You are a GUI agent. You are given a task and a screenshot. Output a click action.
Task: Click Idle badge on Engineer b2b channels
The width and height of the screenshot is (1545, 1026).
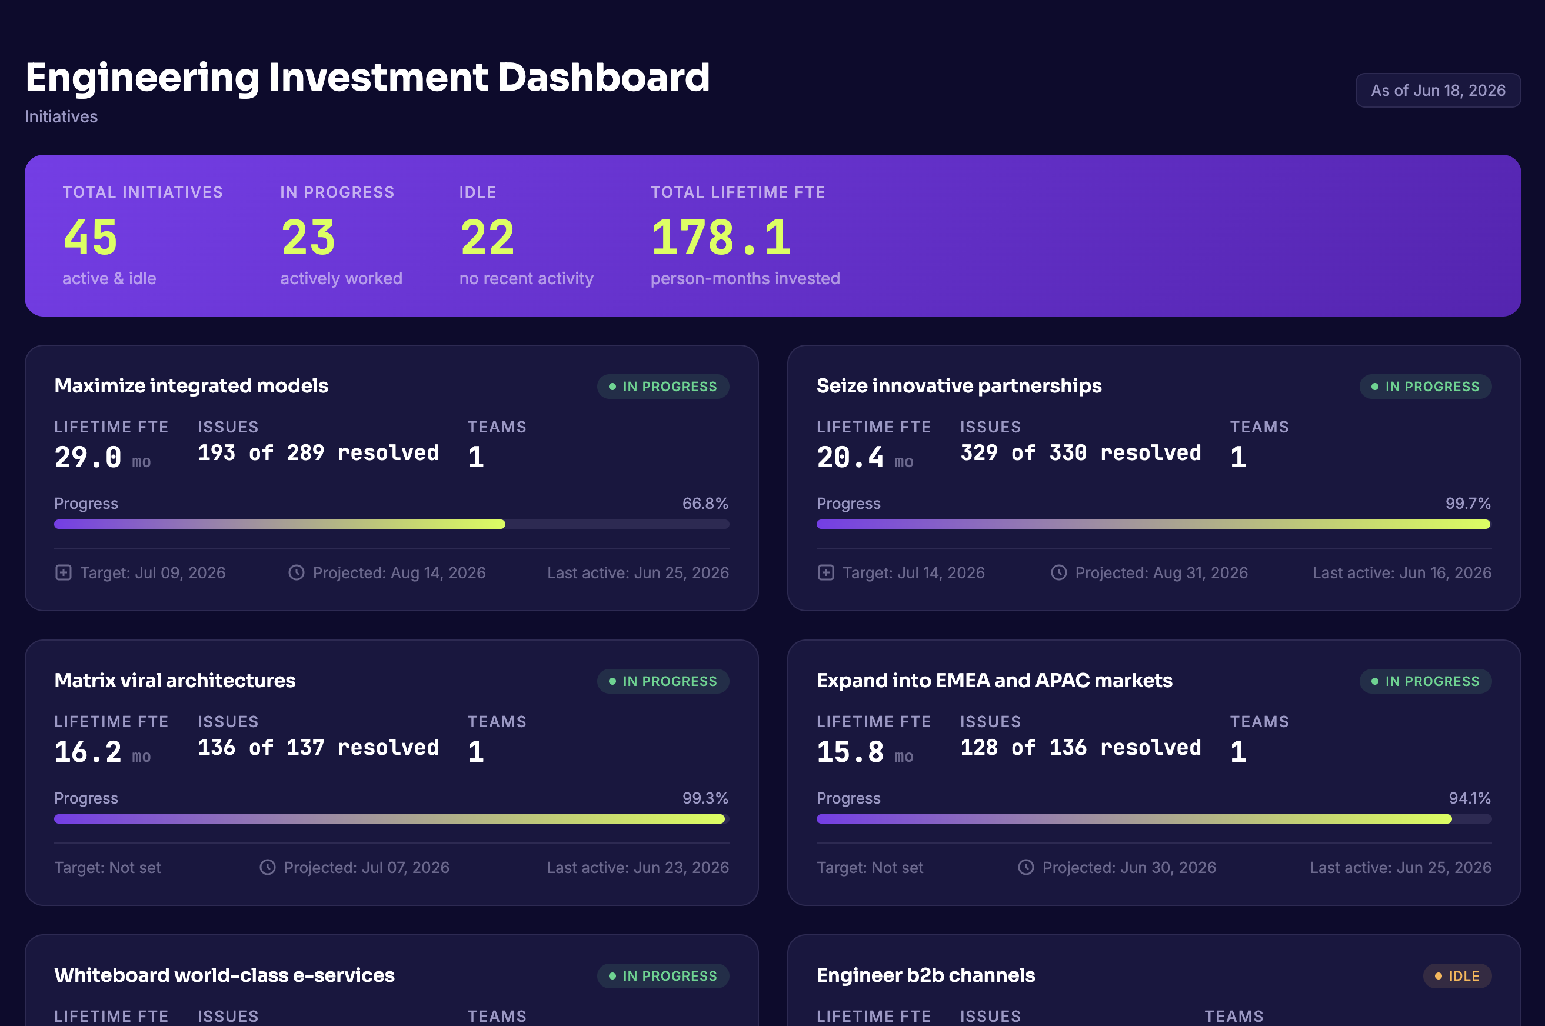[x=1457, y=975]
